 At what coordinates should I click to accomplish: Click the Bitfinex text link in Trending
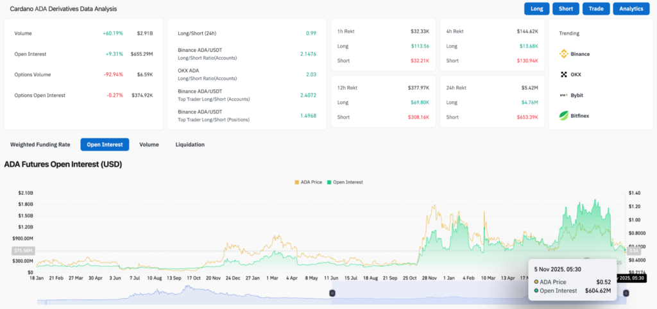[x=580, y=115]
